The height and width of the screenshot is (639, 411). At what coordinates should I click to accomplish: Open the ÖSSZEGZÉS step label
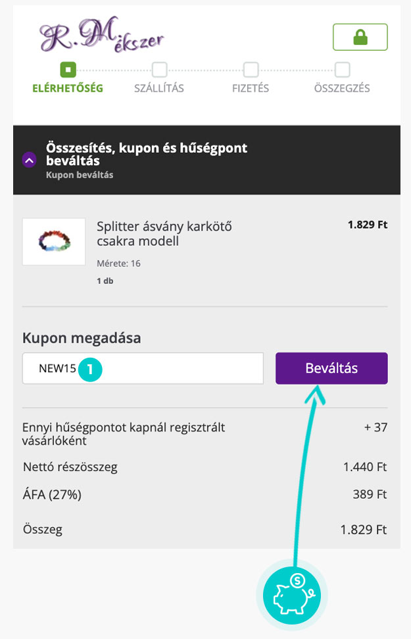tap(342, 88)
